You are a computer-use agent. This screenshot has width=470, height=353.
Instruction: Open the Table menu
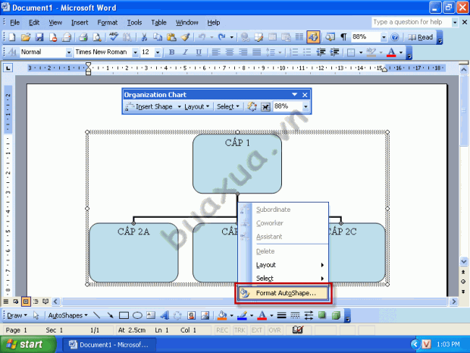[x=158, y=23]
